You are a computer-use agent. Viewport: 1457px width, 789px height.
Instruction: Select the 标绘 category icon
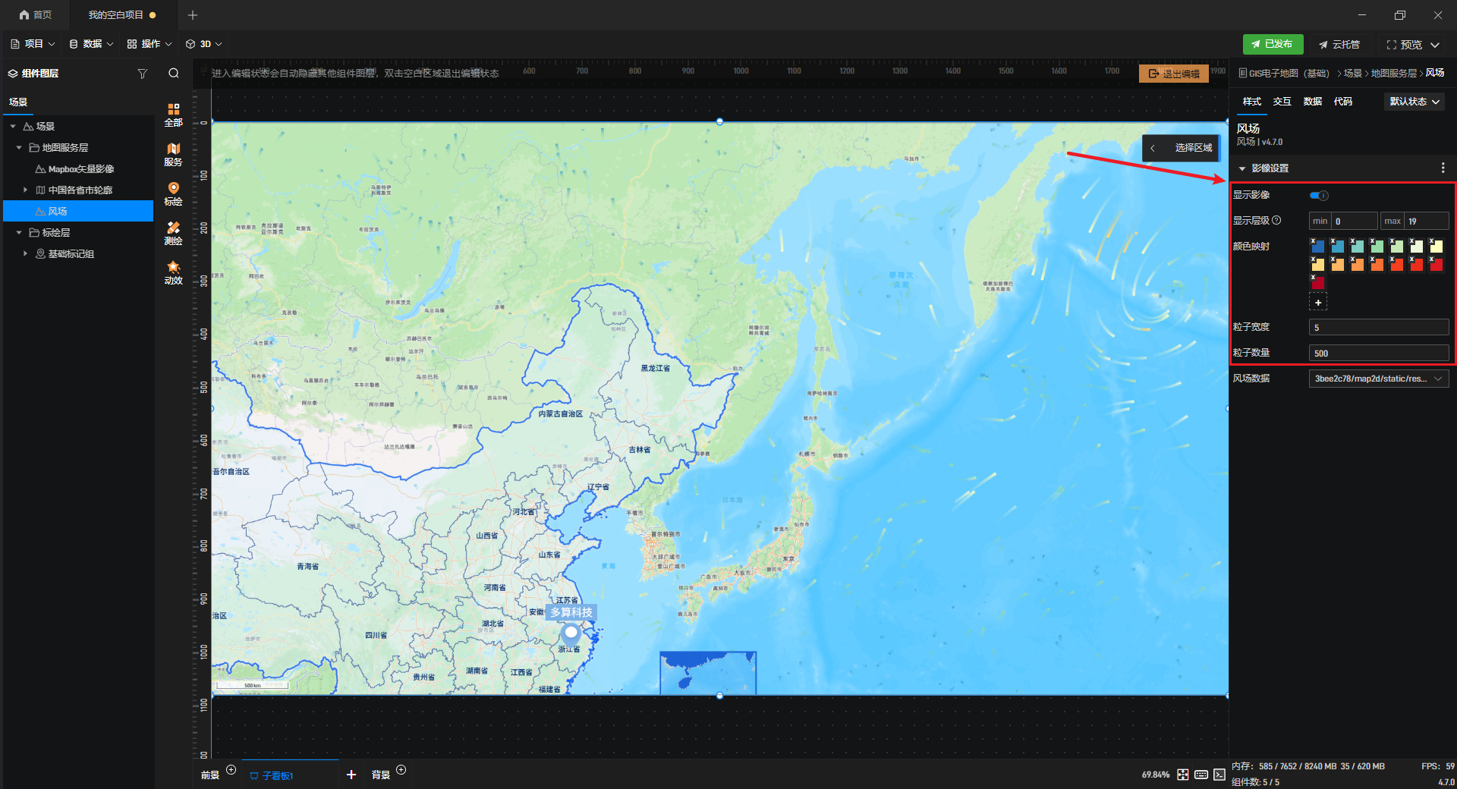[x=174, y=193]
